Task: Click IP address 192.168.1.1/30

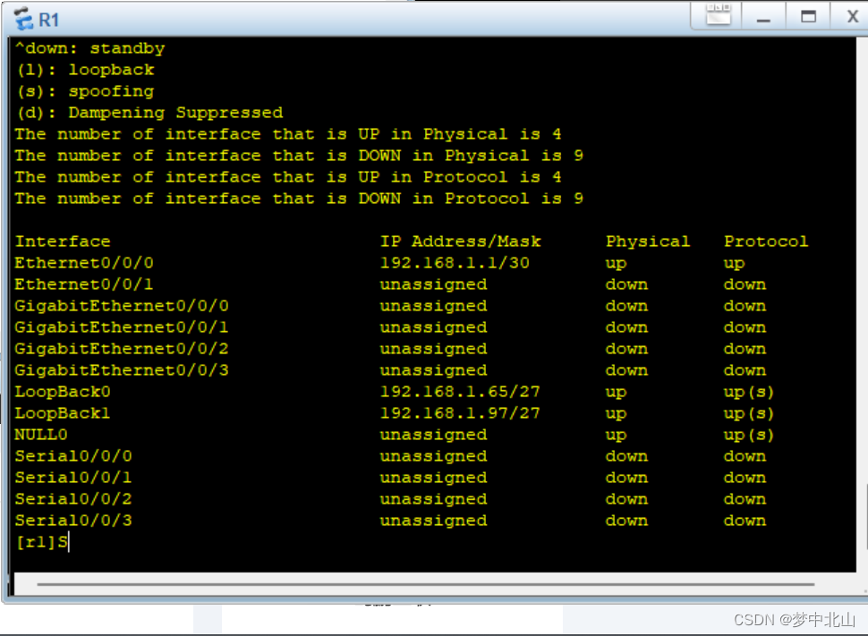Action: [455, 263]
